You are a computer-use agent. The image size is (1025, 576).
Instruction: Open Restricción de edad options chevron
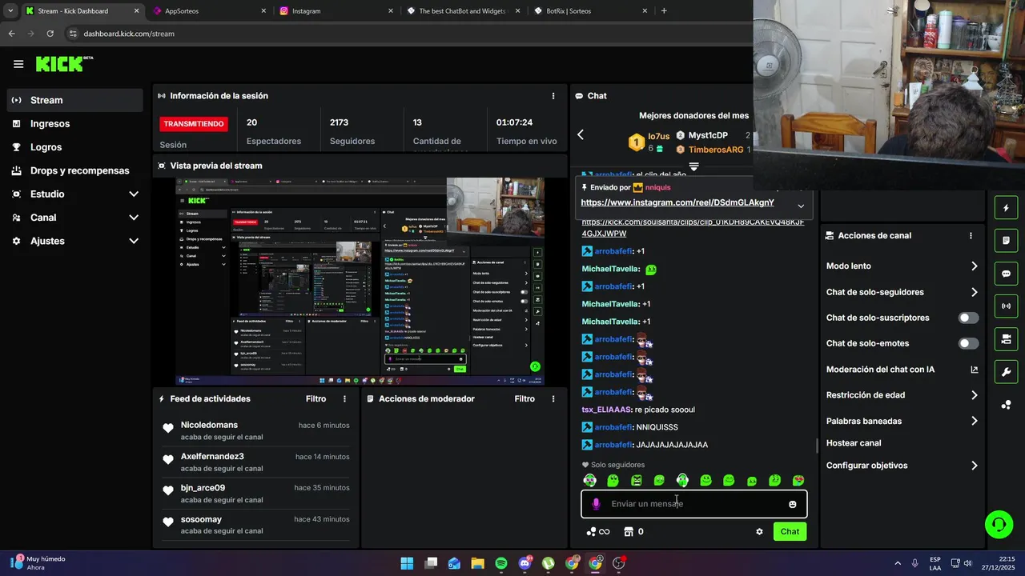pyautogui.click(x=975, y=395)
